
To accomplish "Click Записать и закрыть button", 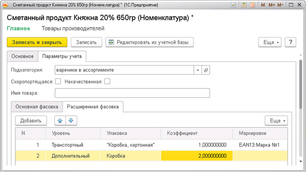I will click(37, 42).
